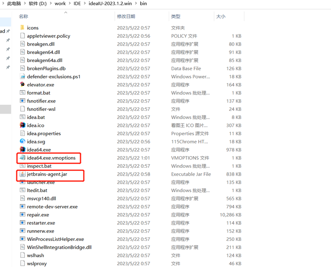This screenshot has width=331, height=267.
Task: Sort files by 修改日期 column header
Action: (x=126, y=17)
